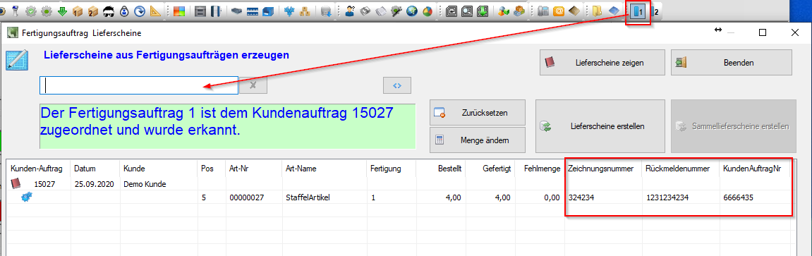The height and width of the screenshot is (256, 812).
Task: Click the blue open box icon
Action: [x=268, y=11]
